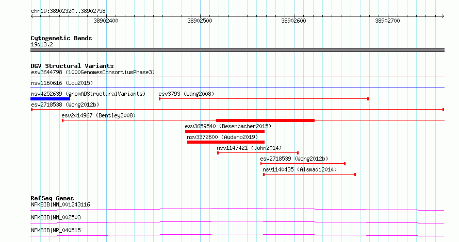The width and height of the screenshot is (459, 242).
Task: Select the RefSeq Genes track title
Action: click(x=53, y=198)
